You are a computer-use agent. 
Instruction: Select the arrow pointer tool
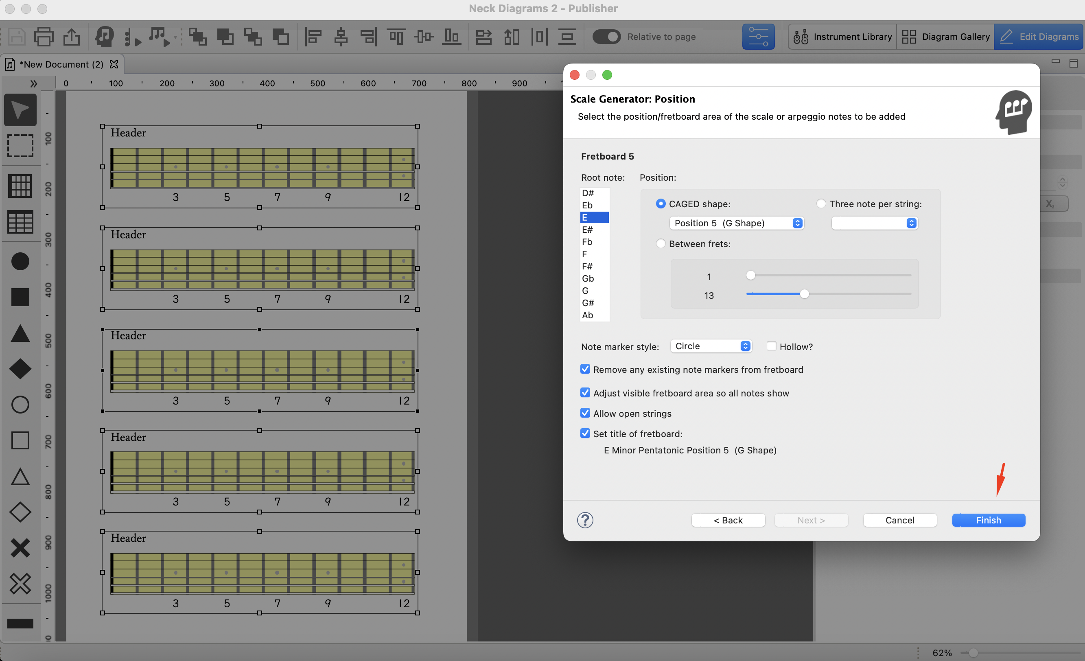pyautogui.click(x=20, y=109)
